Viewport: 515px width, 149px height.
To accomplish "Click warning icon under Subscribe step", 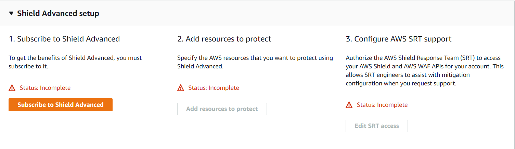I will (12, 88).
